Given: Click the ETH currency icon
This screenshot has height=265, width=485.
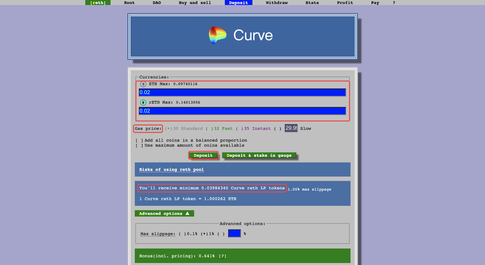Looking at the screenshot, I should 143,84.
